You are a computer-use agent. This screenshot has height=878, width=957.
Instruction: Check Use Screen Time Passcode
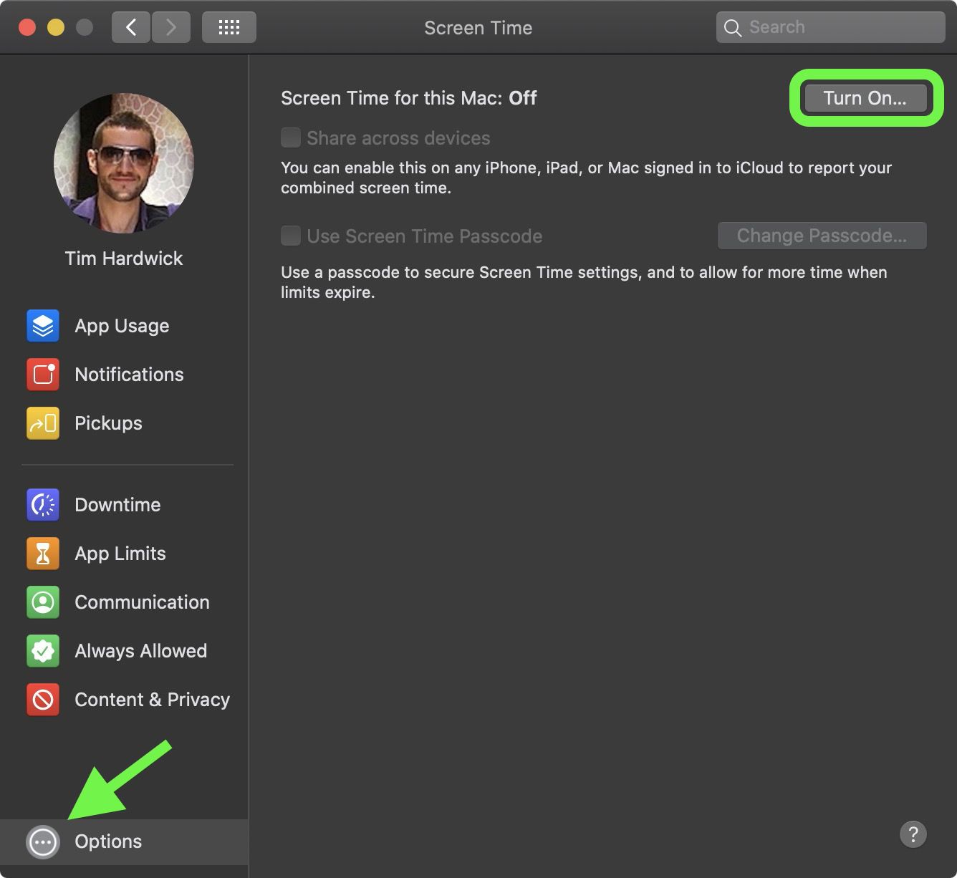coord(291,236)
